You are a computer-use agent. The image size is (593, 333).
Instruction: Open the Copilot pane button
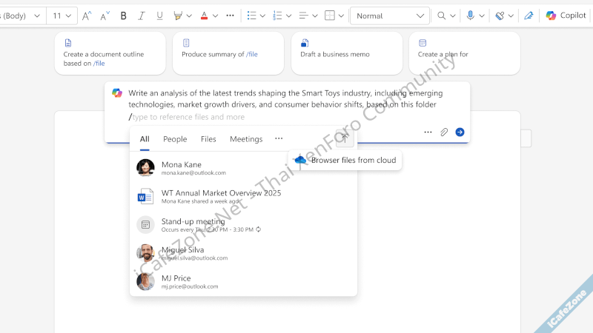click(566, 16)
